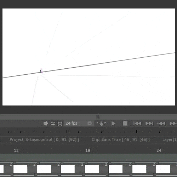This screenshot has height=177, width=177.
Task: Go to previous key with plus-rewind icon
Action: pos(161,124)
